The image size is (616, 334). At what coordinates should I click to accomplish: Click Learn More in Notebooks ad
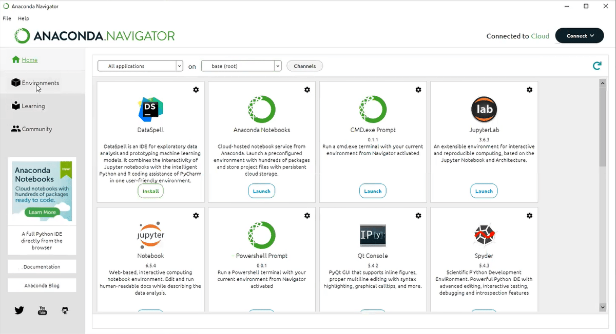click(43, 212)
